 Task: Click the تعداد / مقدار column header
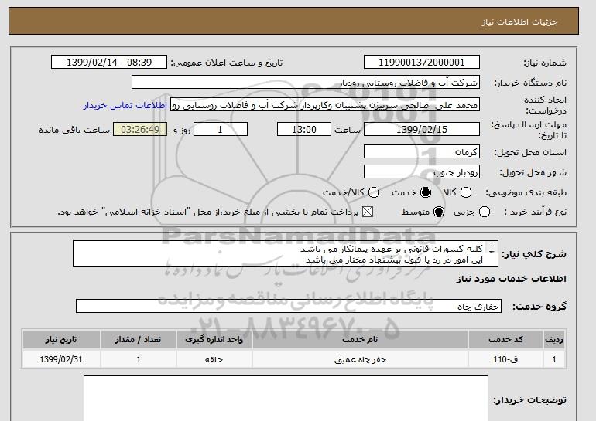(139, 339)
